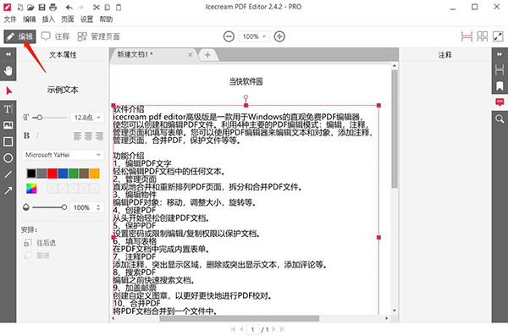Select fit-width view icon in top right
This screenshot has width=508, height=336.
(467, 36)
